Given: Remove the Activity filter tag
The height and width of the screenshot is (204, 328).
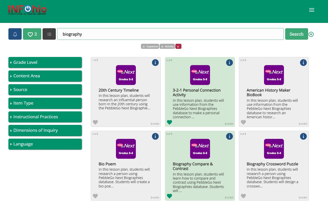Looking at the screenshot, I should click(x=167, y=47).
